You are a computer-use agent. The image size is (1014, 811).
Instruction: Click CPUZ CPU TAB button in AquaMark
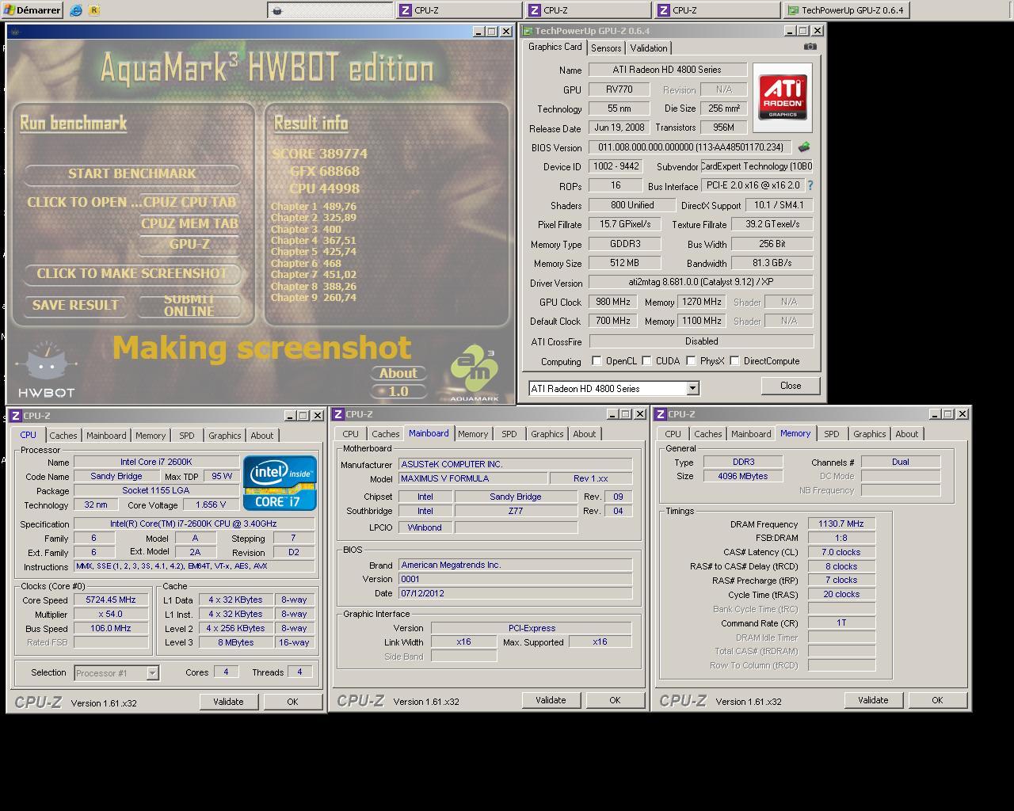pyautogui.click(x=189, y=202)
